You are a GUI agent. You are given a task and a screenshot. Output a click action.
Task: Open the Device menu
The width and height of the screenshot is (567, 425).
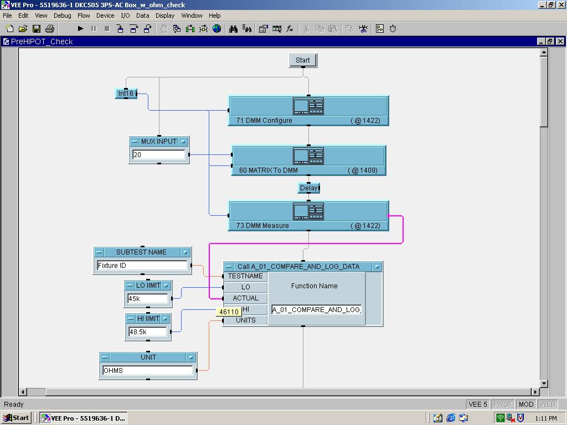click(x=105, y=15)
